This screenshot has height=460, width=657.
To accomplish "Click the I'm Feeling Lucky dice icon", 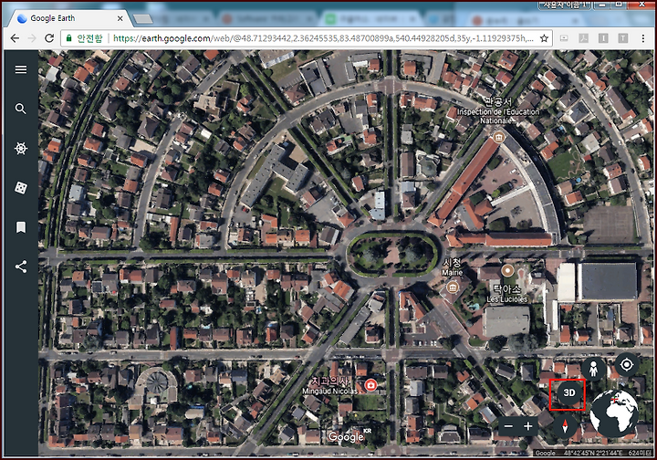I will click(20, 188).
